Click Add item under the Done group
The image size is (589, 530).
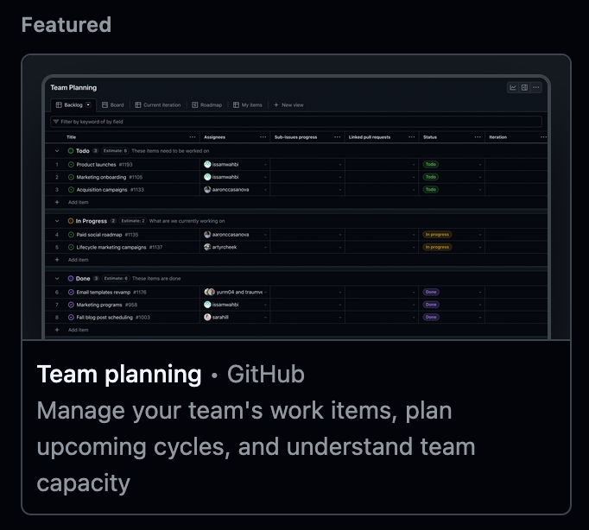(78, 330)
